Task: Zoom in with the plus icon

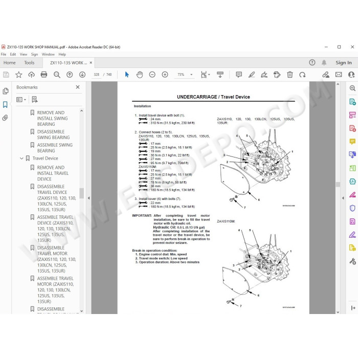Action: [165, 75]
